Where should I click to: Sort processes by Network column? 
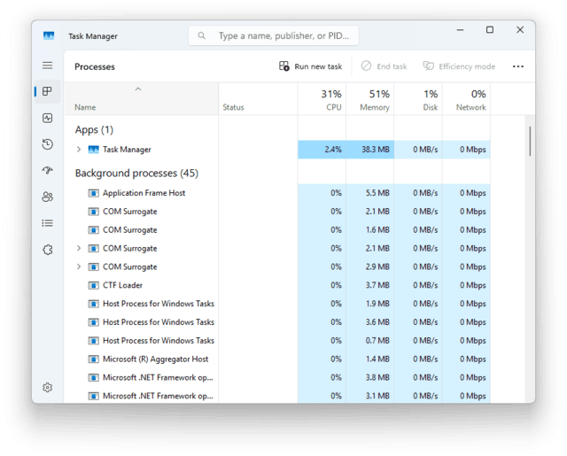466,99
